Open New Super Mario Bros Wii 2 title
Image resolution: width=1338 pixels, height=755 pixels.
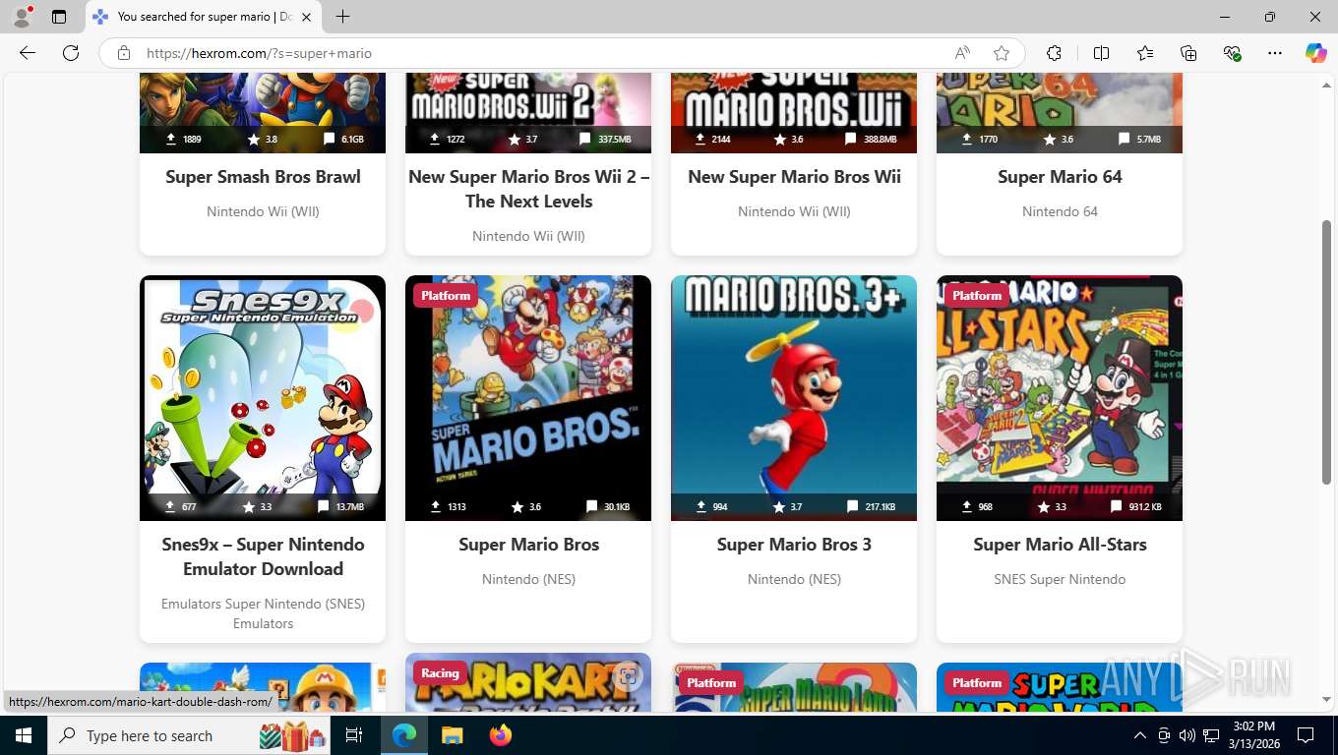(x=528, y=189)
